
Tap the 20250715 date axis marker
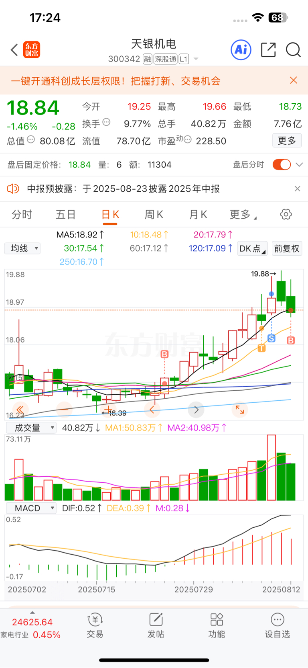[x=97, y=589]
